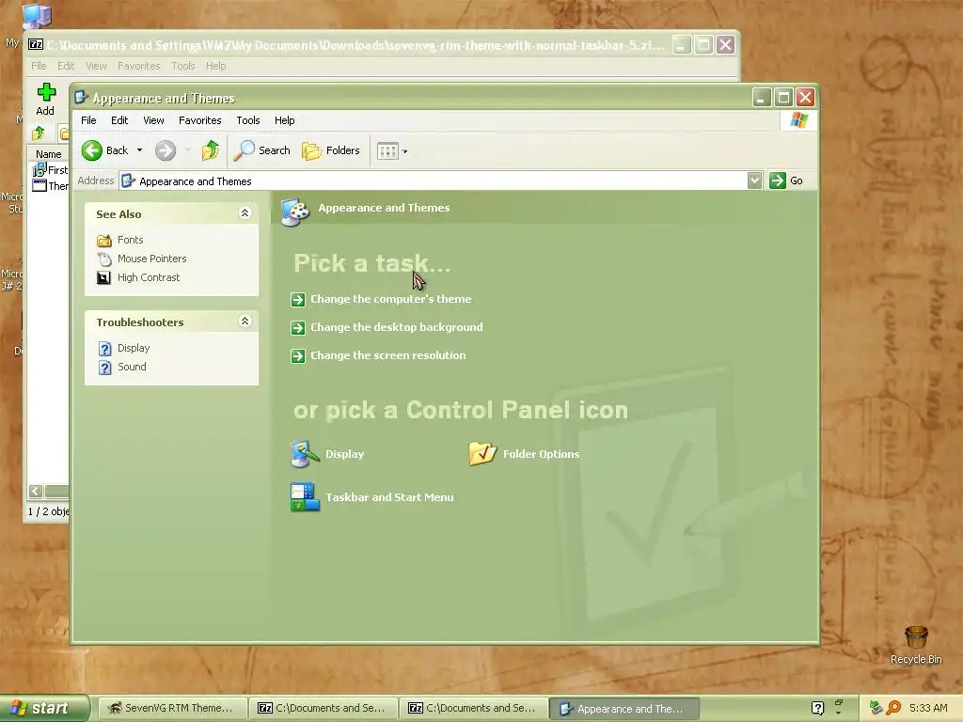963x722 pixels.
Task: Click the Mouse Pointers icon
Action: point(104,259)
